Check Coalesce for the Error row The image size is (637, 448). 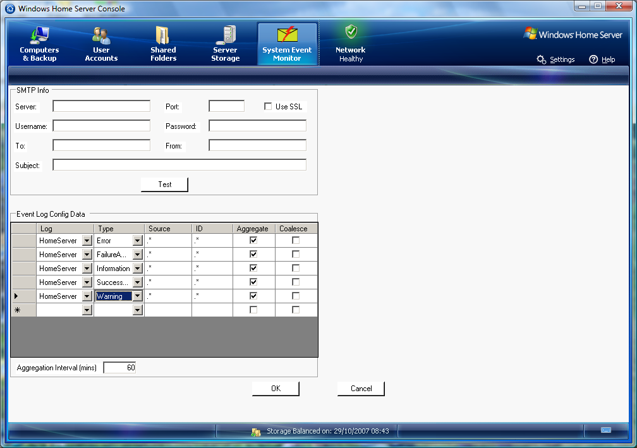point(296,241)
